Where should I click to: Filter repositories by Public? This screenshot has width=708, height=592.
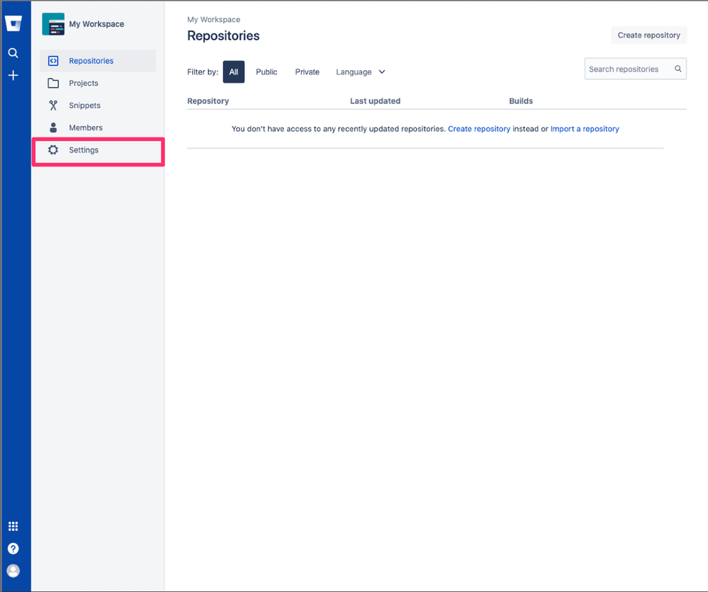(266, 72)
